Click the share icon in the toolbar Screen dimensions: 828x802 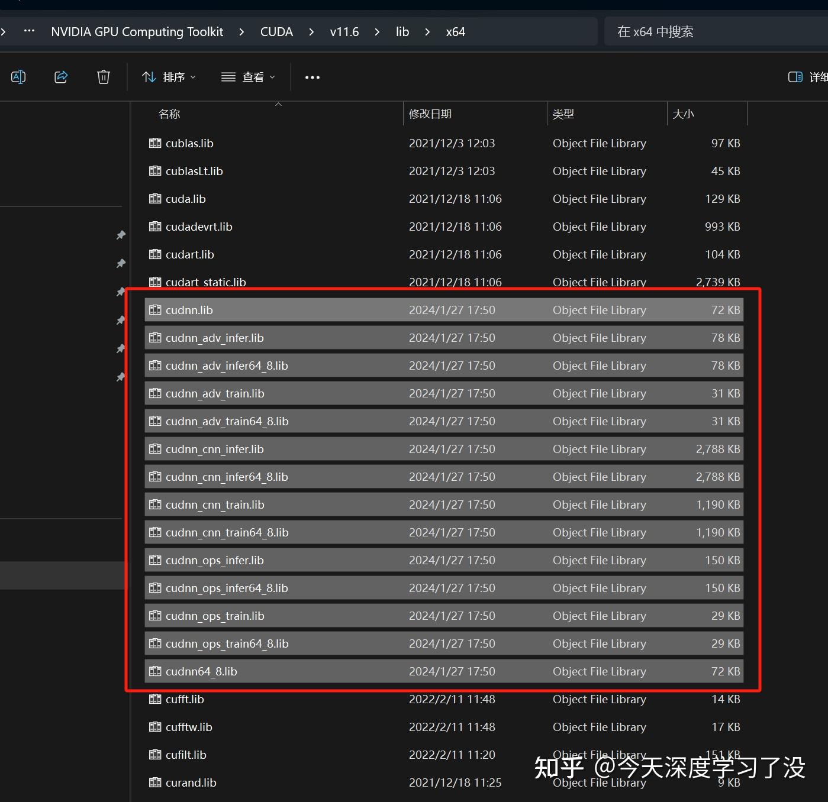(60, 76)
